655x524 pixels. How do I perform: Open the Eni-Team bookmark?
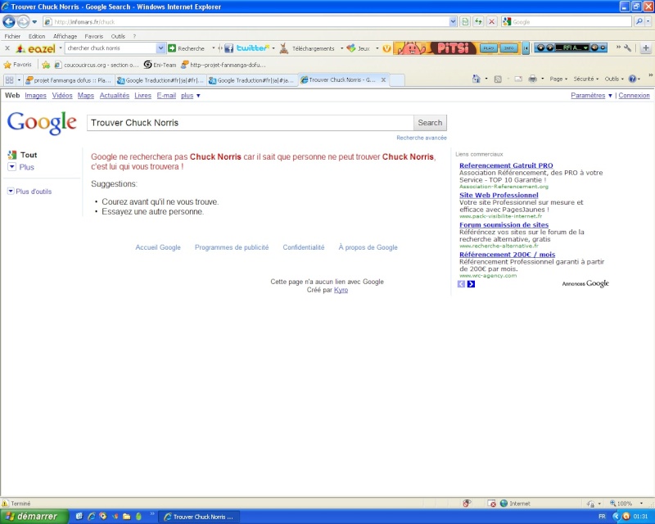(160, 65)
